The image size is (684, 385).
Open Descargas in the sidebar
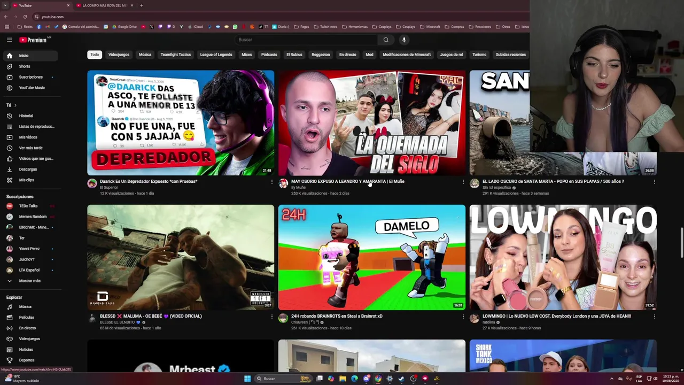pos(30,170)
